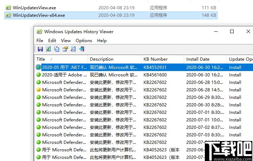Click the Find magnifier toolbar icon
This screenshot has width=253, height=161.
73,49
